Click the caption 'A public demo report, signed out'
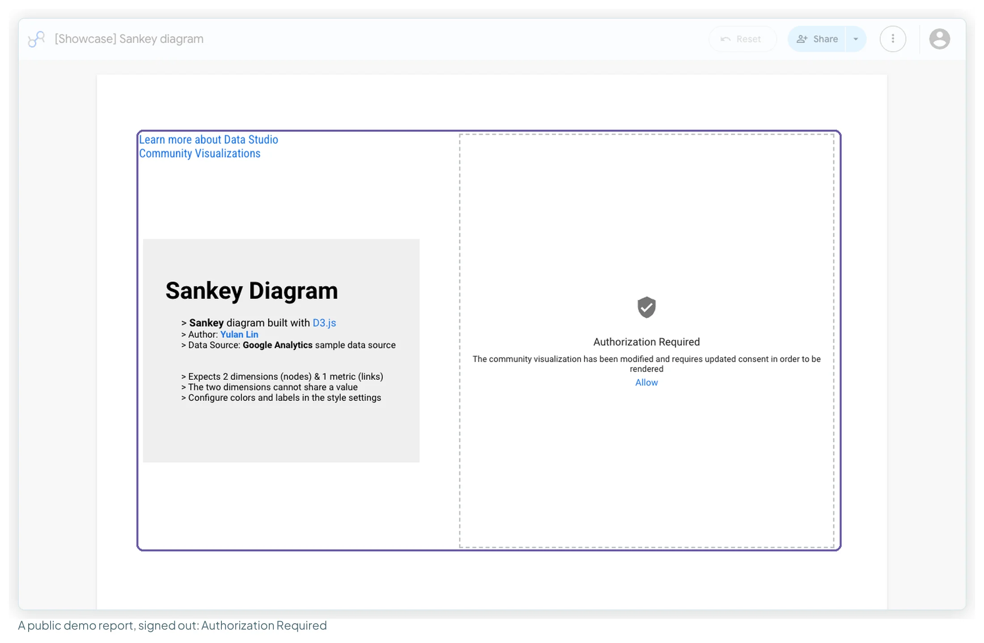Viewport: 984px width, 643px height. pyautogui.click(x=172, y=626)
